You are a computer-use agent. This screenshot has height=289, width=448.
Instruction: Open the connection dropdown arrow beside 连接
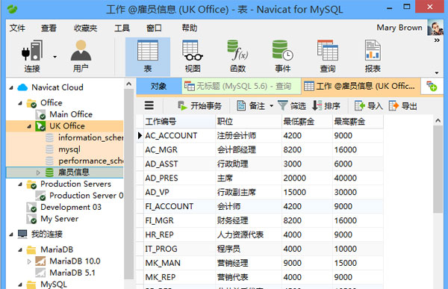pos(55,57)
